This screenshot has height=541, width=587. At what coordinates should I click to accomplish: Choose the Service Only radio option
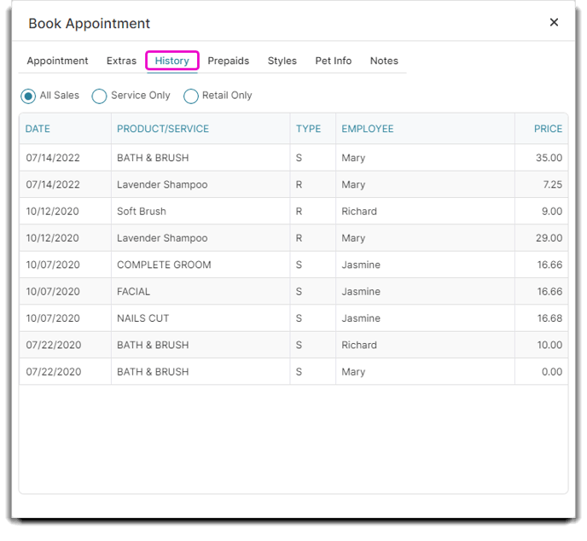[x=99, y=96]
